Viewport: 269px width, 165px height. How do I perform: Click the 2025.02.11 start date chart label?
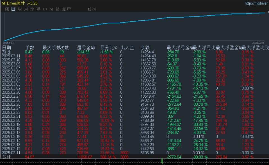coord(8,43)
